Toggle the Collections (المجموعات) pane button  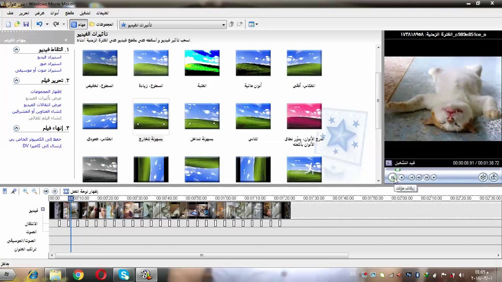click(101, 24)
